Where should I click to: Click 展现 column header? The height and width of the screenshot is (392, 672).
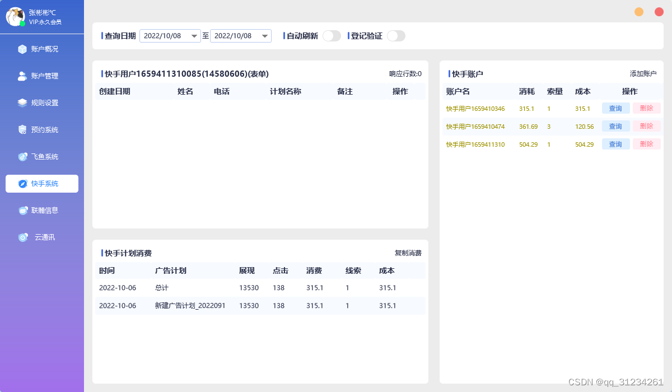(247, 270)
